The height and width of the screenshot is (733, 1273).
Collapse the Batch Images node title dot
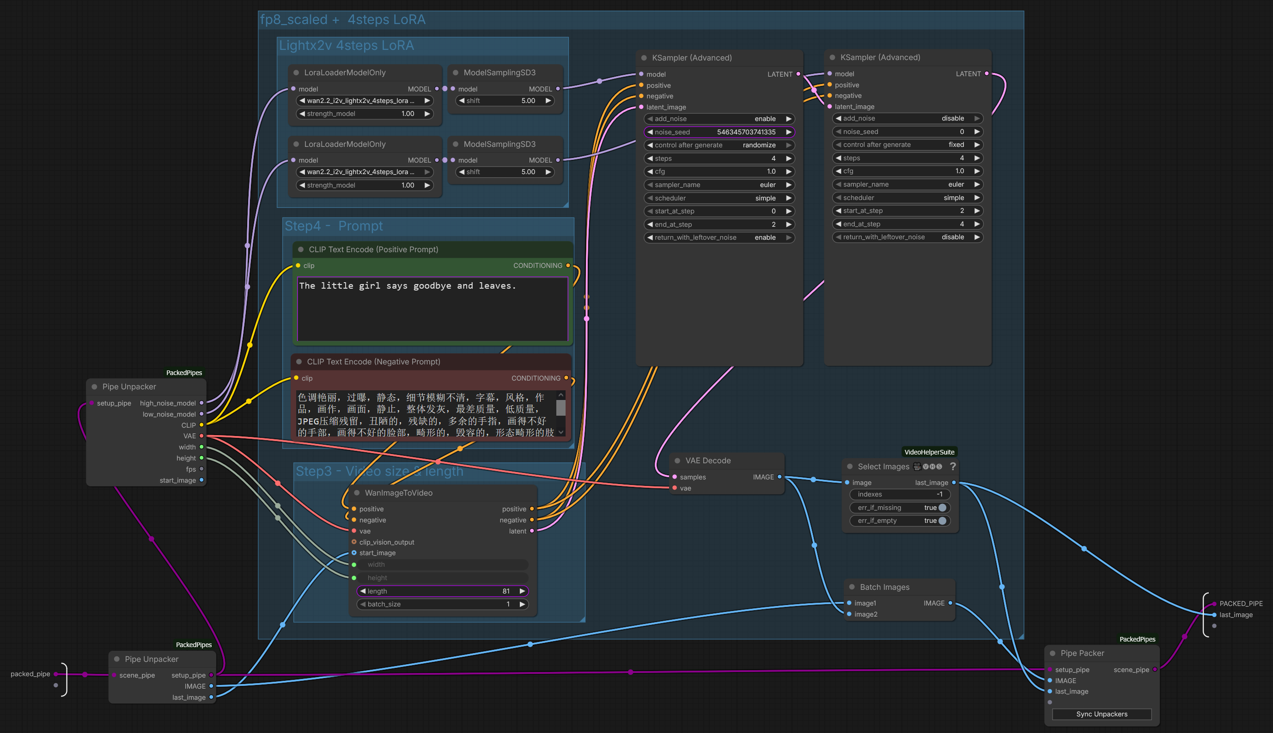pos(852,587)
